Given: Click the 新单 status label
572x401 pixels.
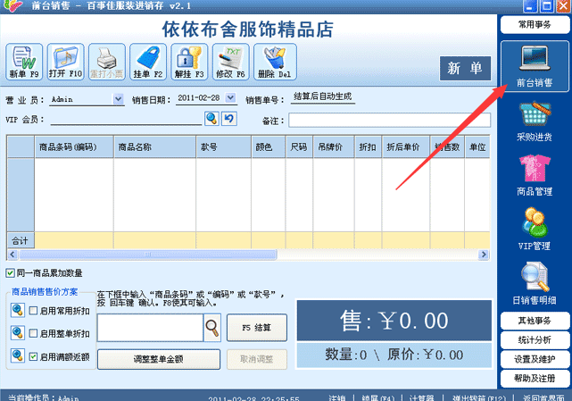Looking at the screenshot, I should point(465,68).
